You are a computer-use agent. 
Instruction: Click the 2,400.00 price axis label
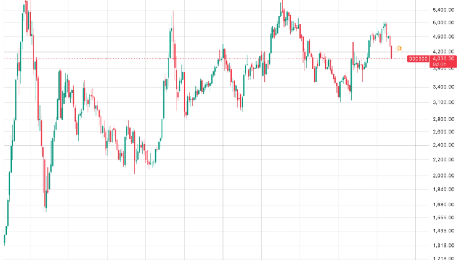click(x=443, y=145)
